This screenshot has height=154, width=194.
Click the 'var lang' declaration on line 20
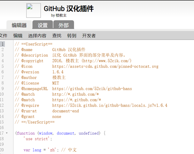pos(32,150)
